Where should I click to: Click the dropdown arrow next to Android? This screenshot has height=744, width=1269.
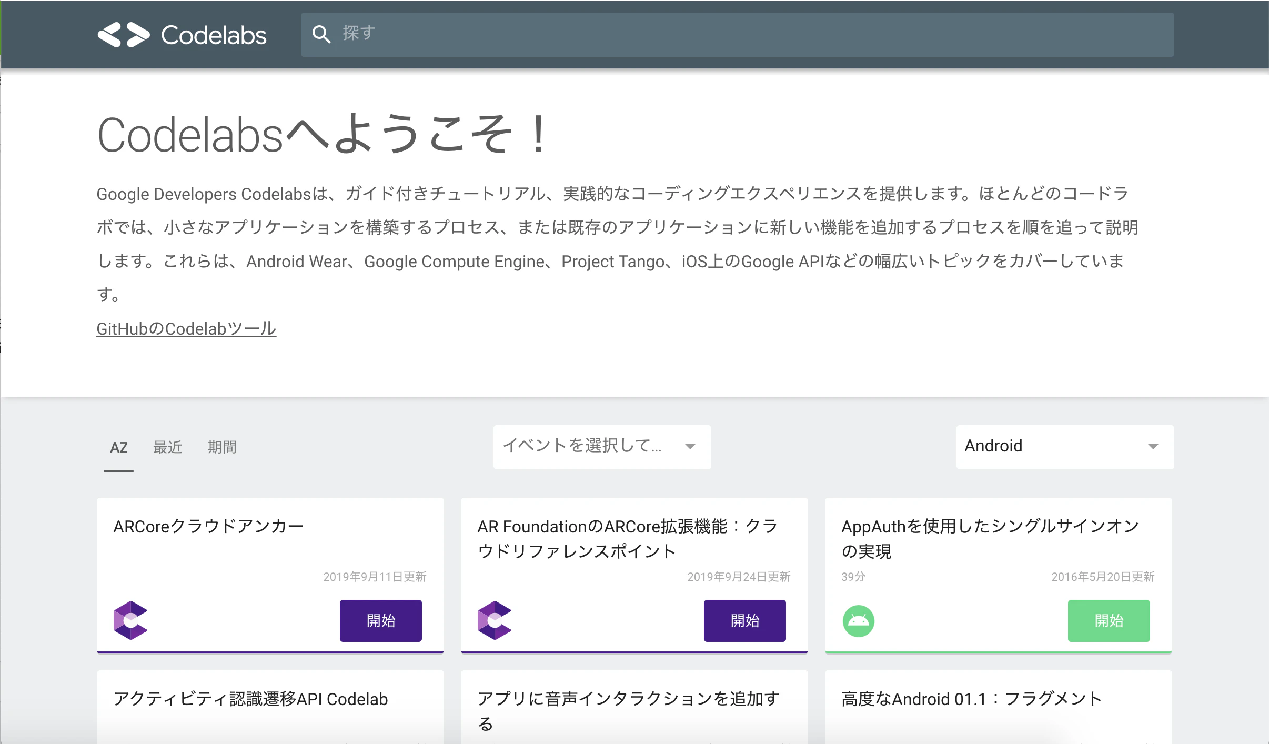coord(1153,446)
